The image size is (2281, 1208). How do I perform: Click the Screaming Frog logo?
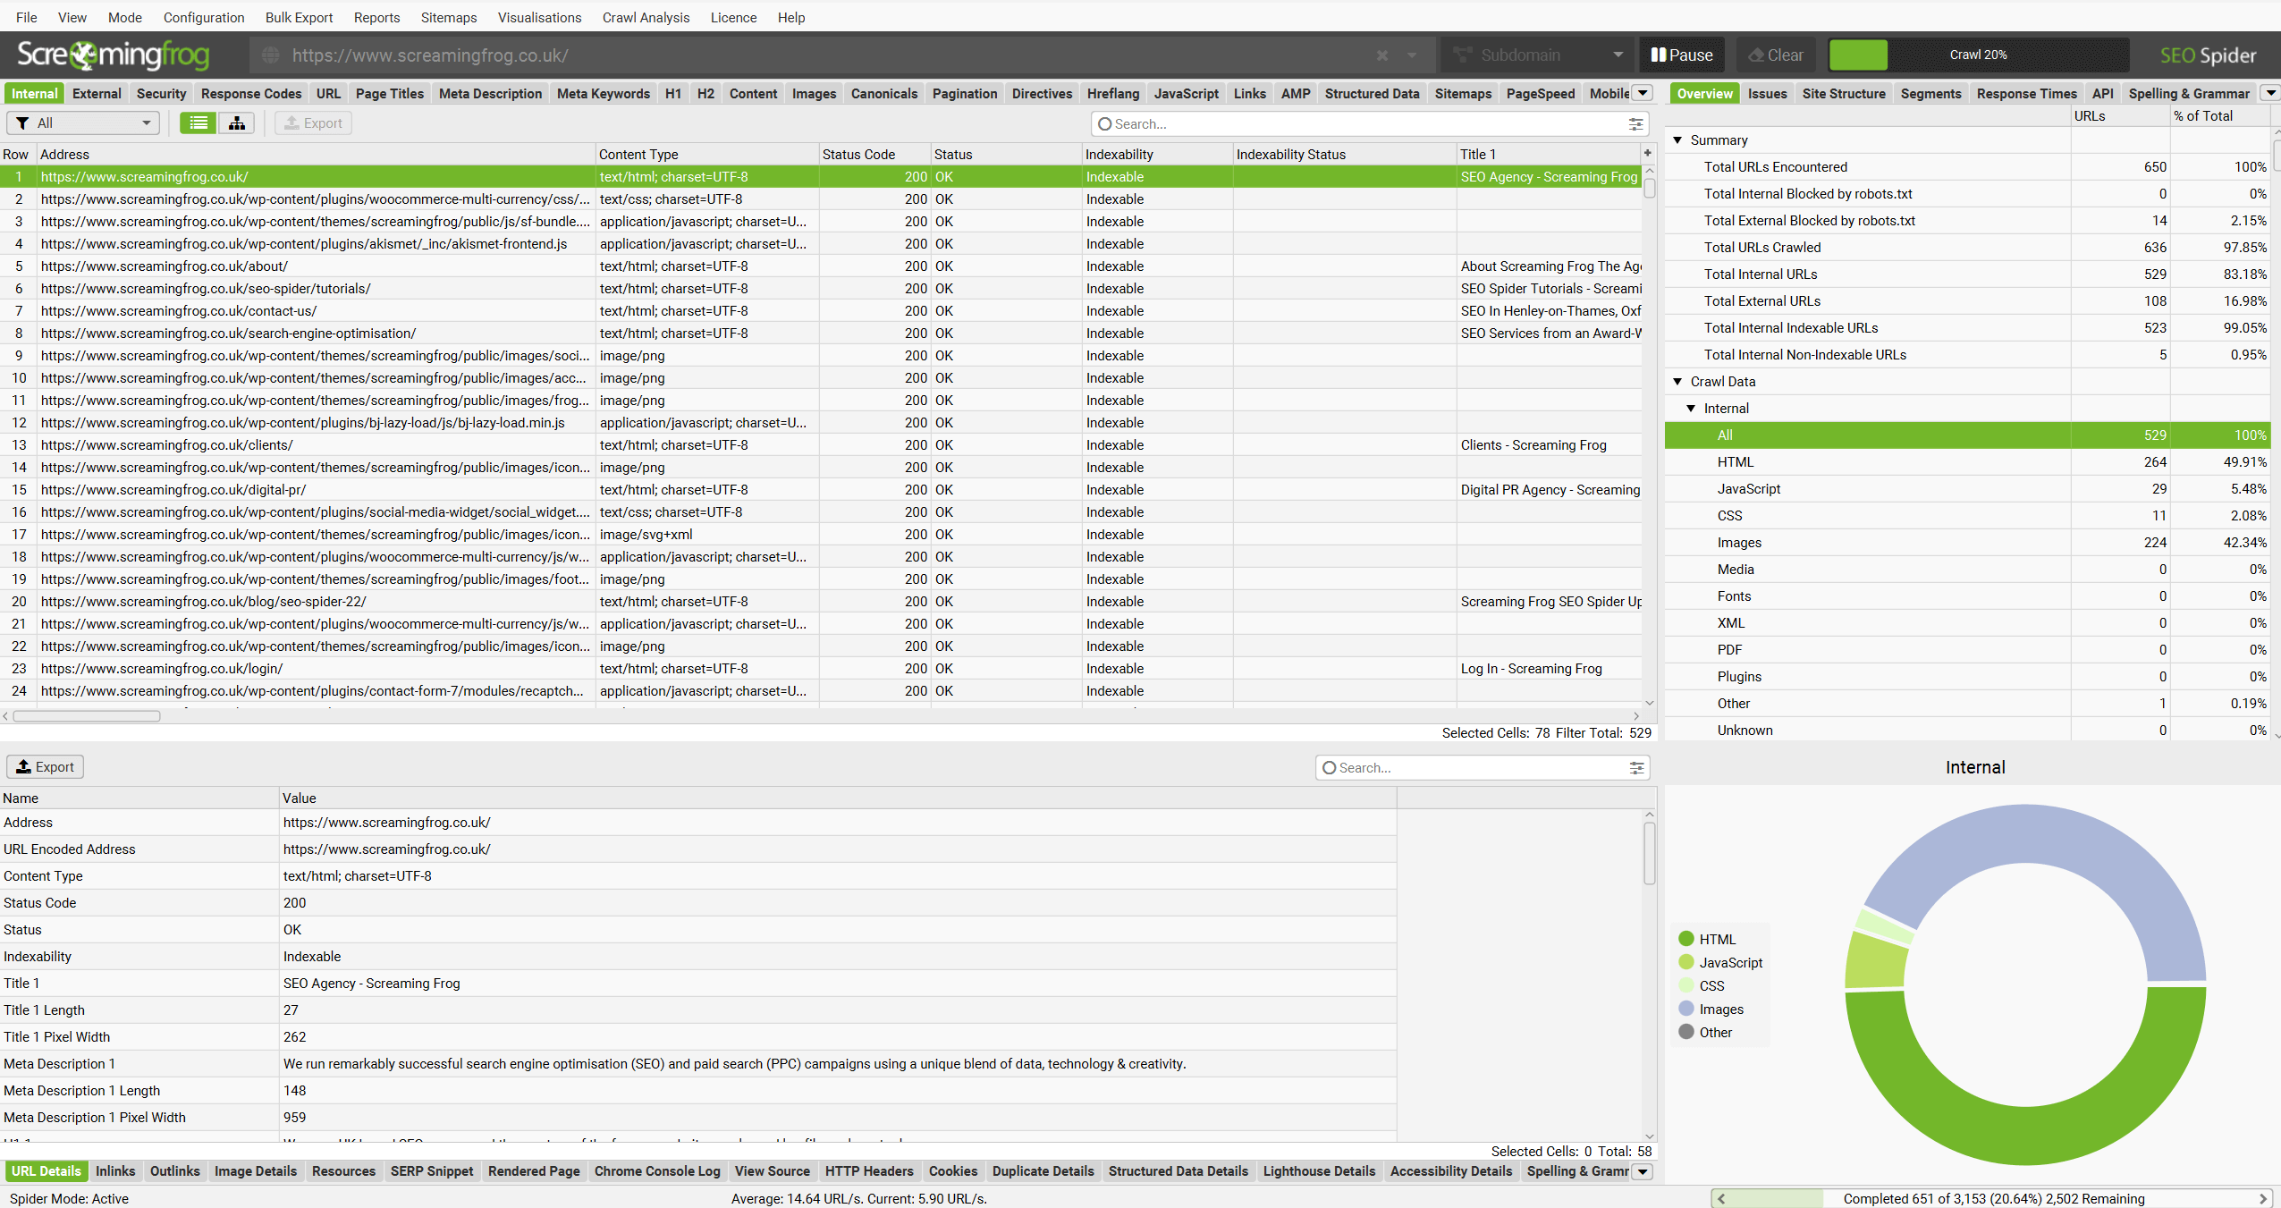(x=113, y=55)
